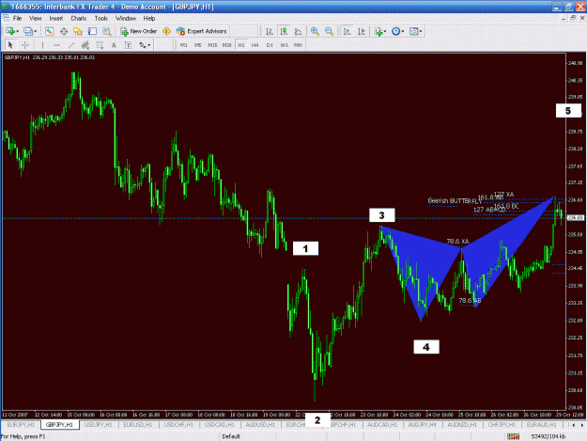Image resolution: width=587 pixels, height=441 pixels.
Task: Click the Zoom In magnifier icon
Action: tap(315, 31)
